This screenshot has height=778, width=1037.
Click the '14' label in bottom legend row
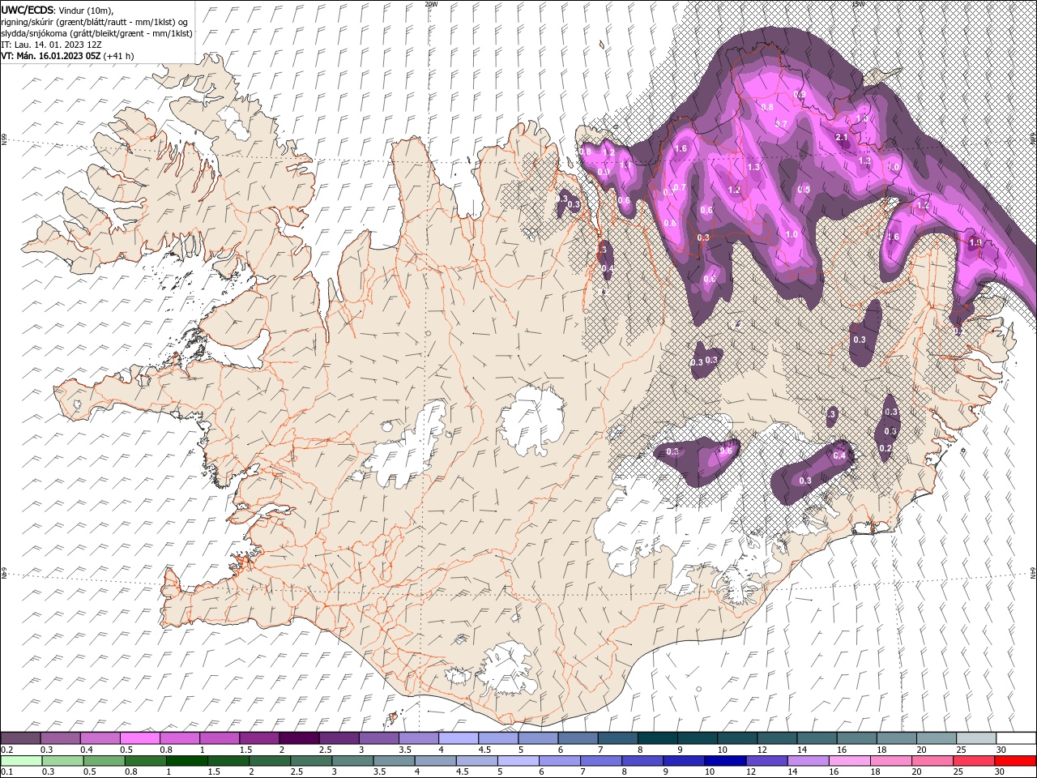[792, 772]
